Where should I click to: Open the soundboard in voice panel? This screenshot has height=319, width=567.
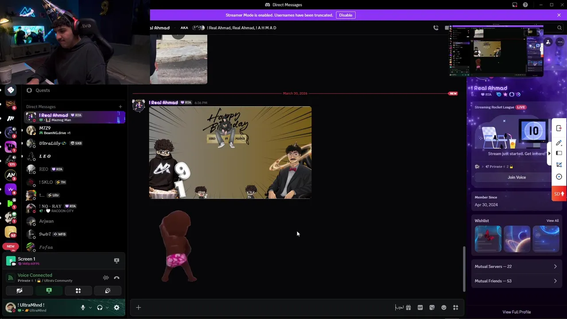point(107,291)
